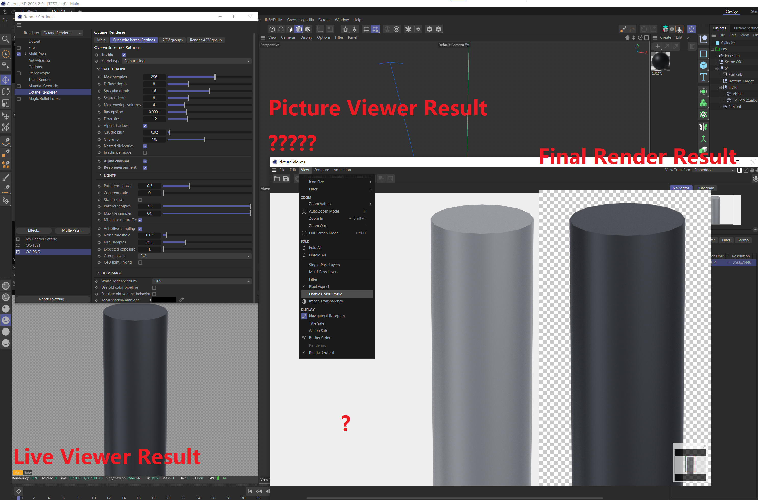This screenshot has width=758, height=500.
Task: Click the Open folder icon in Picture Viewer
Action: 277,179
